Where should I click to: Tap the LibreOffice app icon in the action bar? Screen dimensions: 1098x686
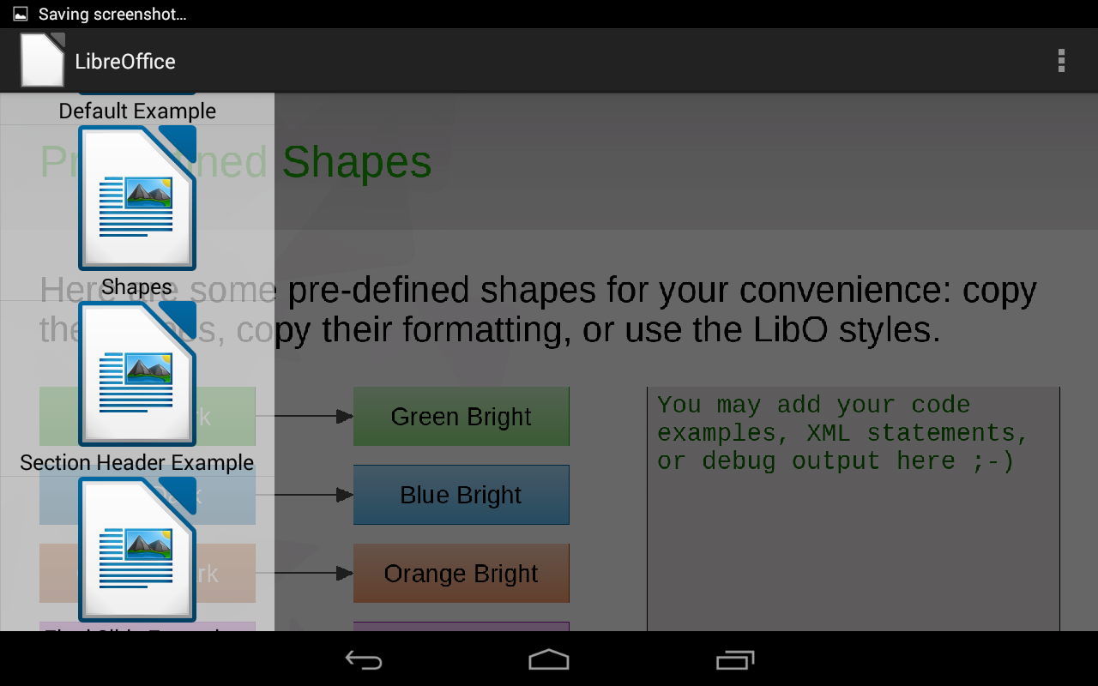click(43, 60)
